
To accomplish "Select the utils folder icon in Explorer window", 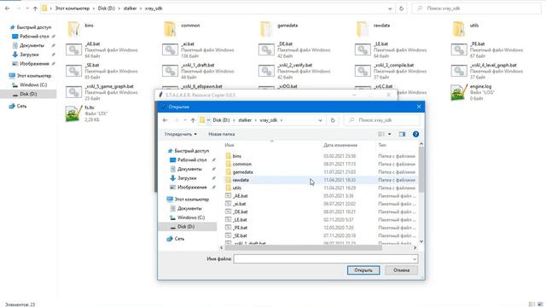I will tap(459, 29).
